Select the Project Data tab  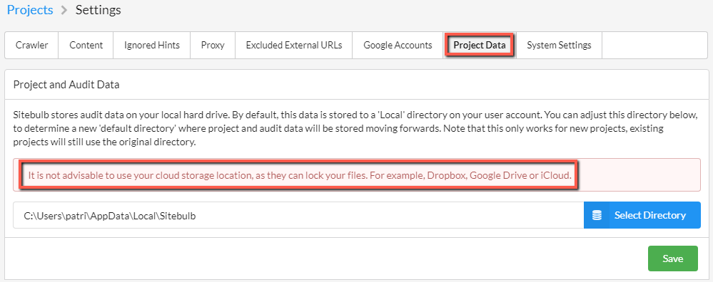point(480,46)
